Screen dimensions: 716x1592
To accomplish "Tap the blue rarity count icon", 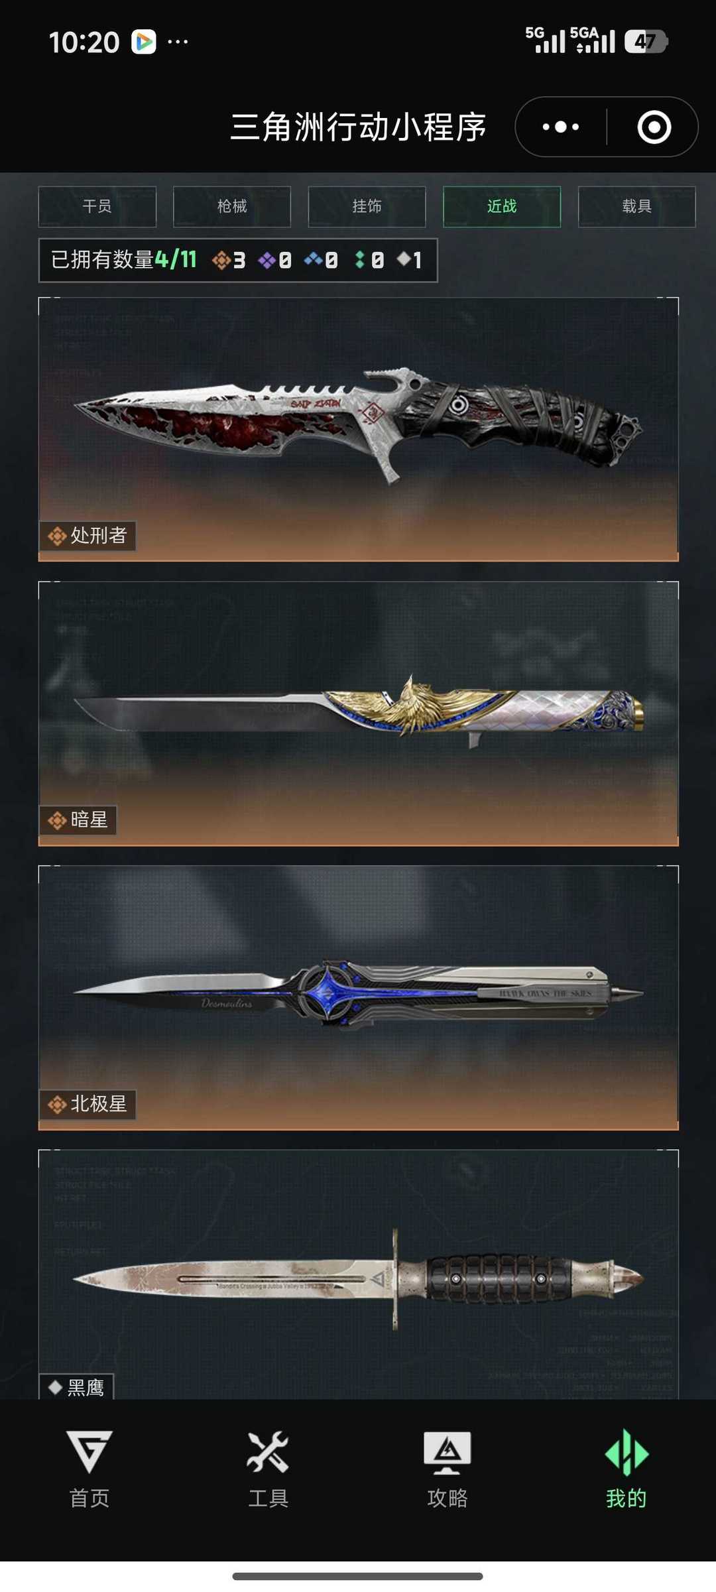I will point(313,259).
